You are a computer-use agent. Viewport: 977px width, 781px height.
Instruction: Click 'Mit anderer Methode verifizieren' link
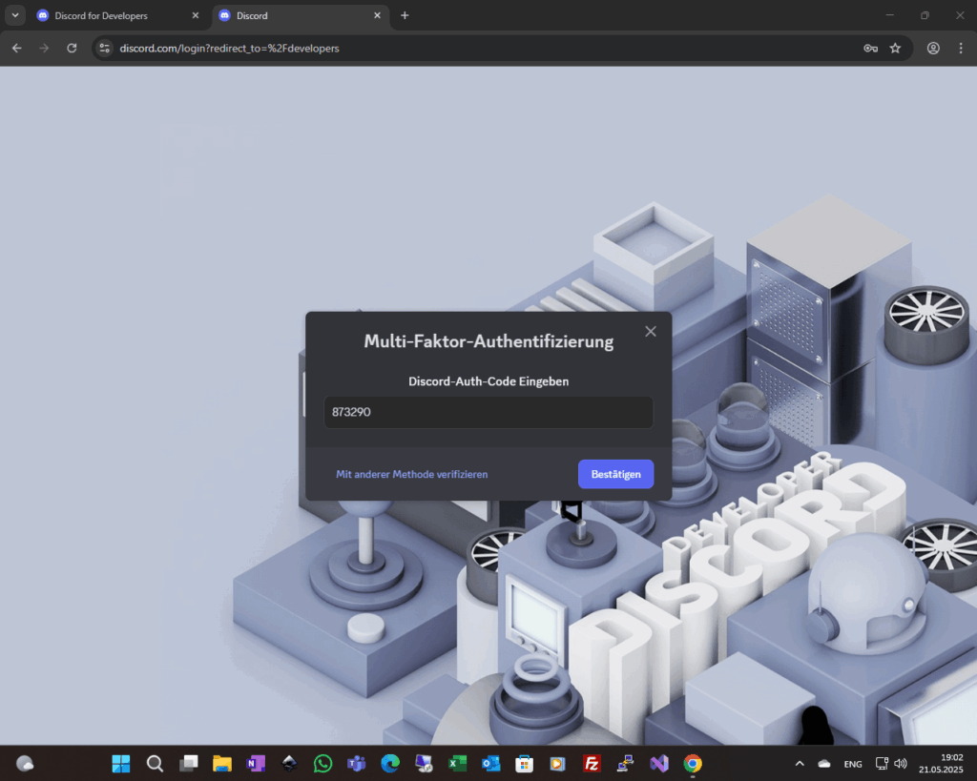412,474
